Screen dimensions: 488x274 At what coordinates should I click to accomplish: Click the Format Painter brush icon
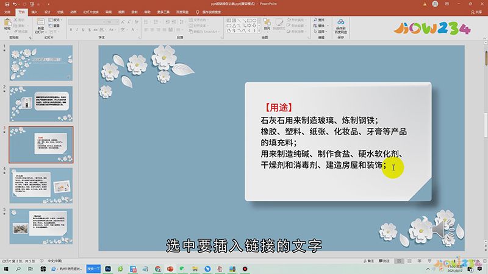[x=16, y=32]
